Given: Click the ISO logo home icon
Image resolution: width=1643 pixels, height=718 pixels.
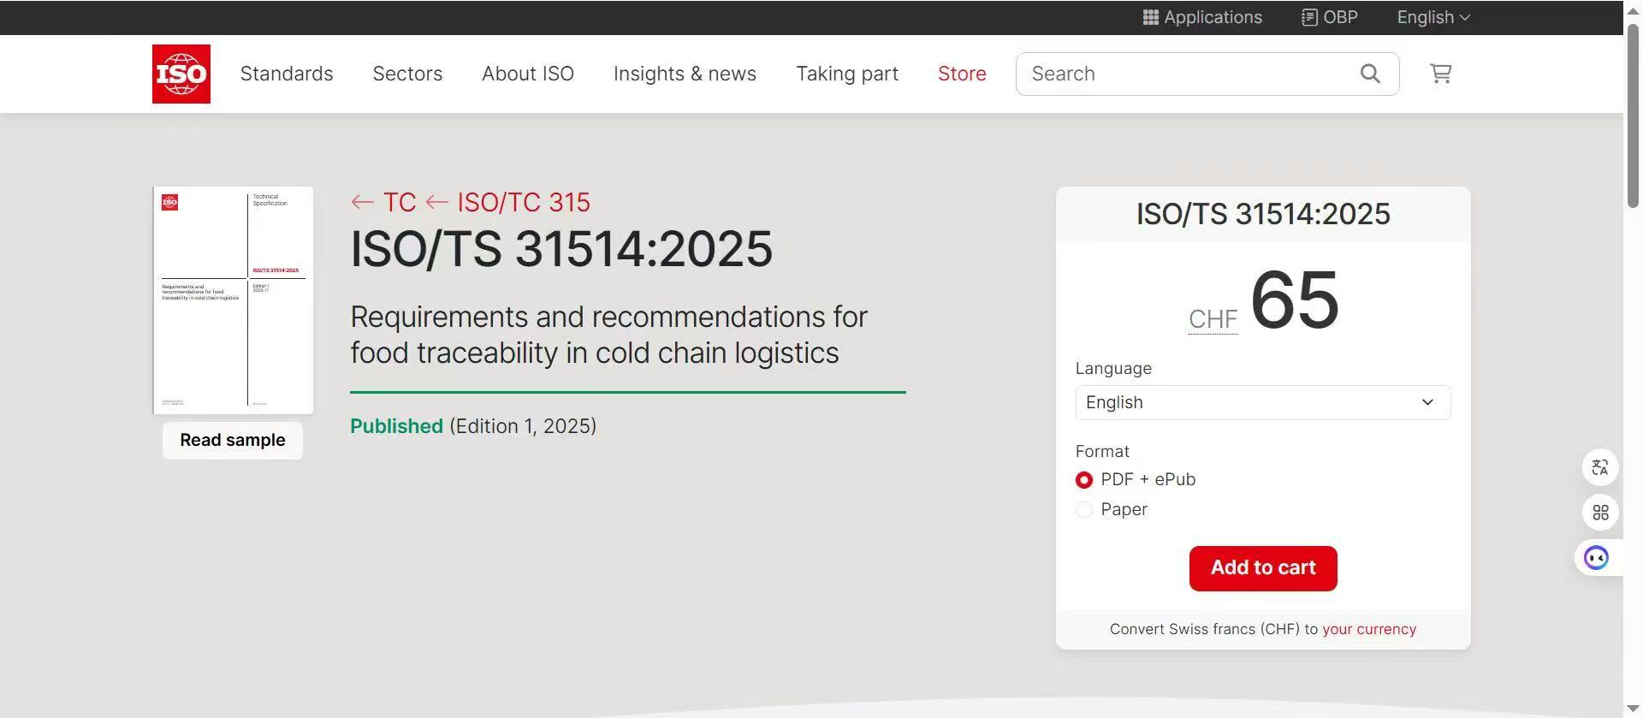Looking at the screenshot, I should 181,74.
